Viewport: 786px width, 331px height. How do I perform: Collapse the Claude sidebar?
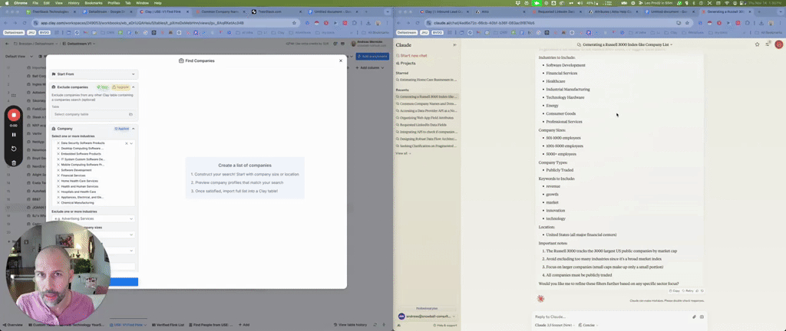tap(454, 45)
